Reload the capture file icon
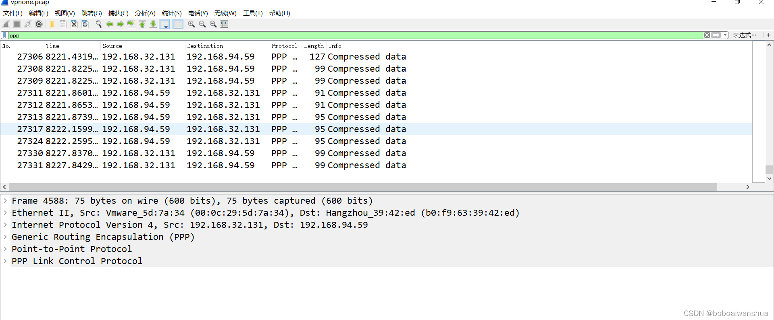 point(85,24)
